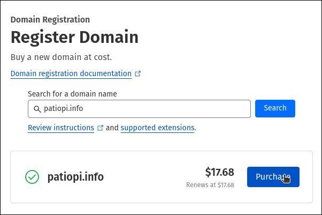Screen dimensions: 322x215
Task: Click the Register Domain heading
Action: [x=74, y=38]
